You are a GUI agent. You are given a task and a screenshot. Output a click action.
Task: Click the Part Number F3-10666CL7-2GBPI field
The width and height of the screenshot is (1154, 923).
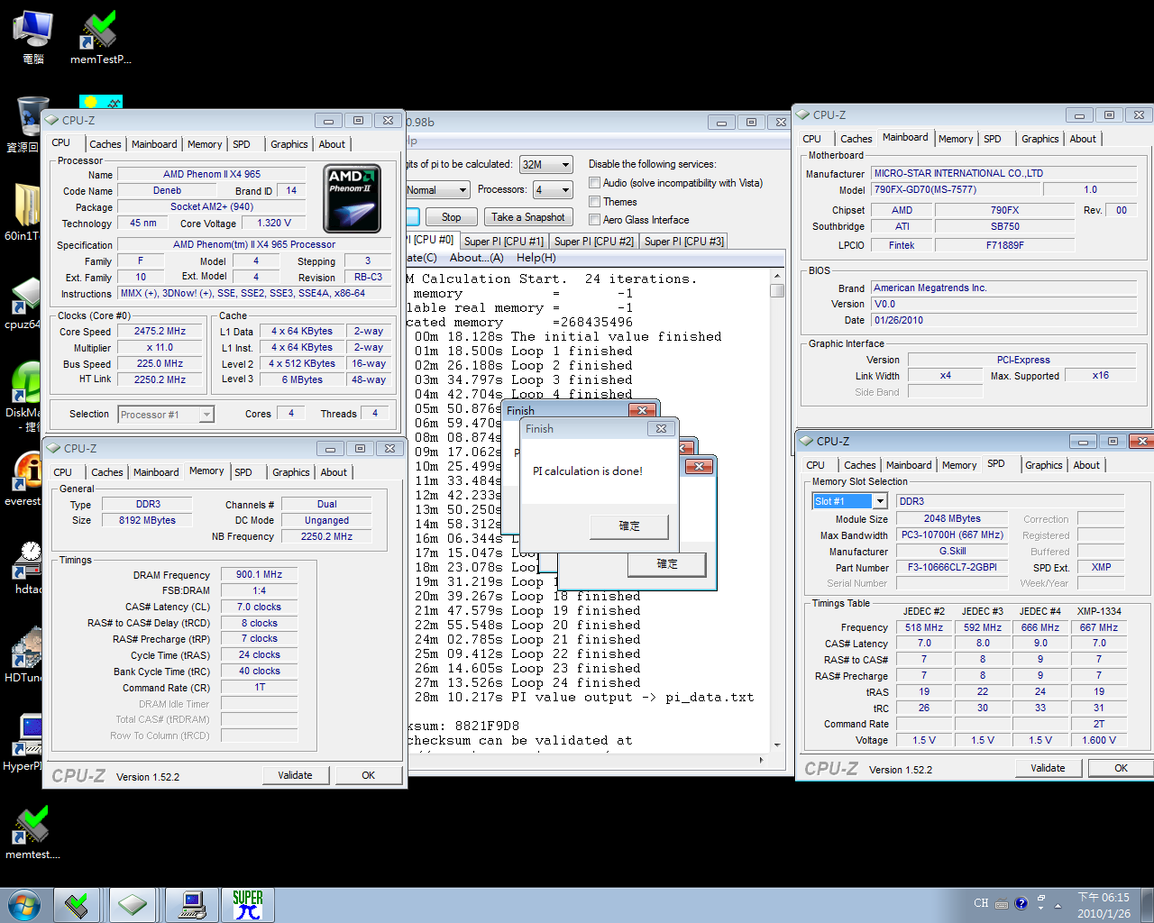(x=952, y=568)
